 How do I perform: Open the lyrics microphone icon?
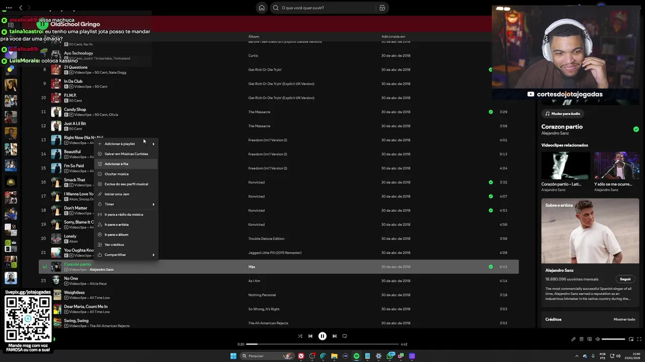[x=573, y=339]
